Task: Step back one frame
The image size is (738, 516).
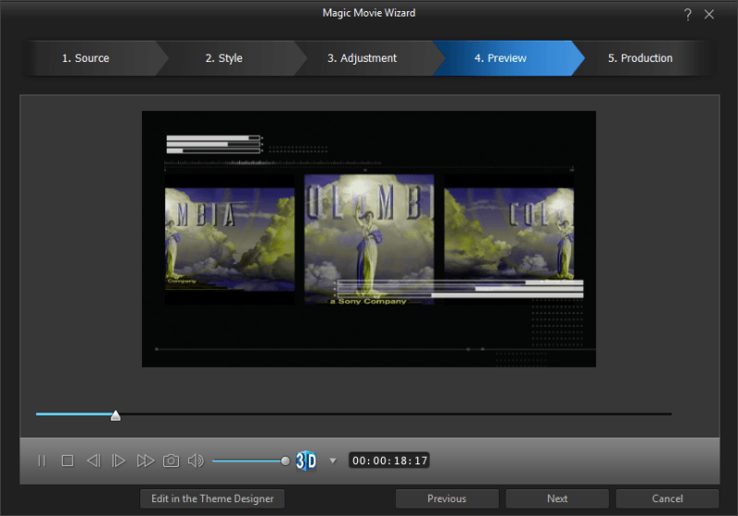Action: coord(93,461)
